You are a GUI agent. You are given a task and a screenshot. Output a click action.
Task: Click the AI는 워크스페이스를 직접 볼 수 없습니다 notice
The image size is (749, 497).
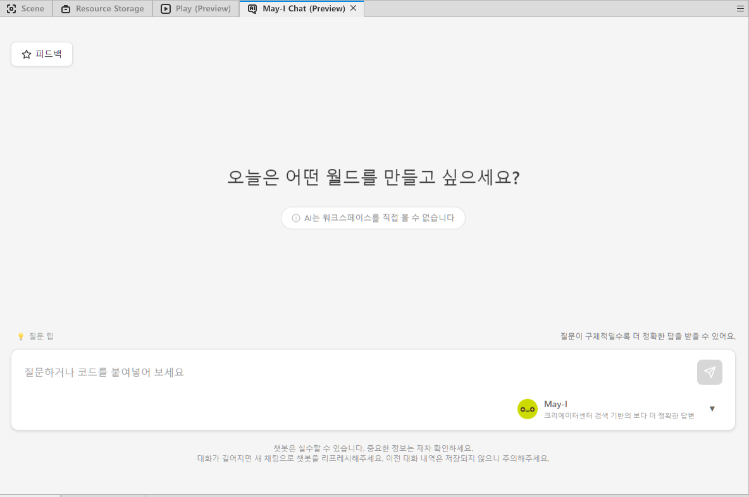pos(373,218)
